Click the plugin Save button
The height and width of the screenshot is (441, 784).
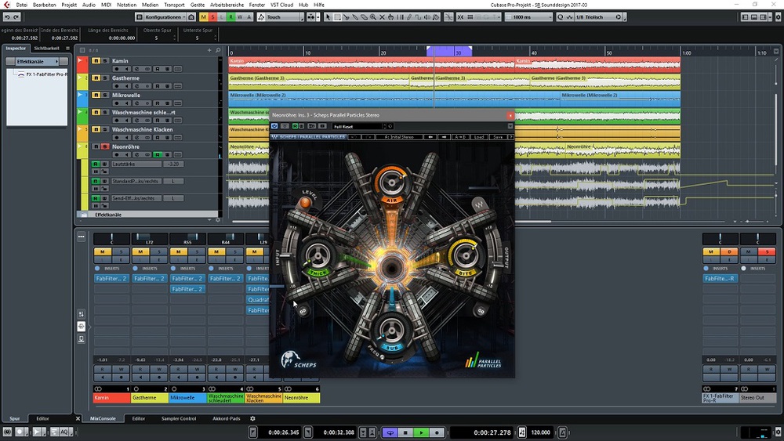pyautogui.click(x=498, y=137)
